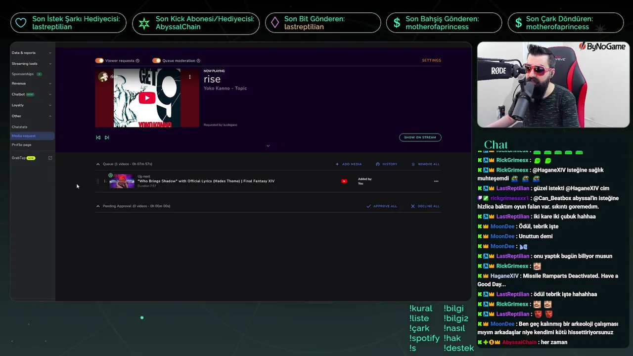
Task: Click the !spotify command text
Action: pos(424,338)
